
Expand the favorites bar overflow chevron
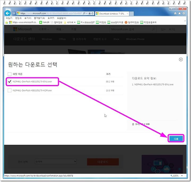coord(185,21)
